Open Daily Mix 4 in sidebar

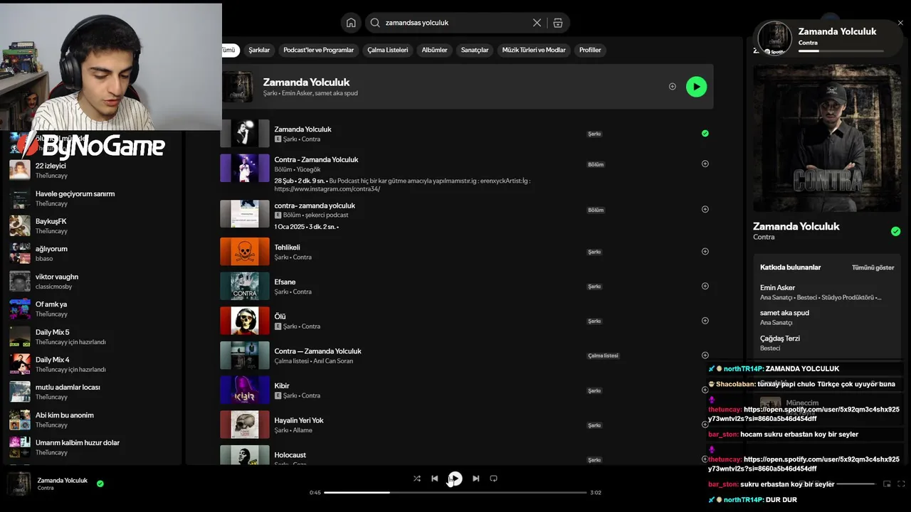[91, 364]
